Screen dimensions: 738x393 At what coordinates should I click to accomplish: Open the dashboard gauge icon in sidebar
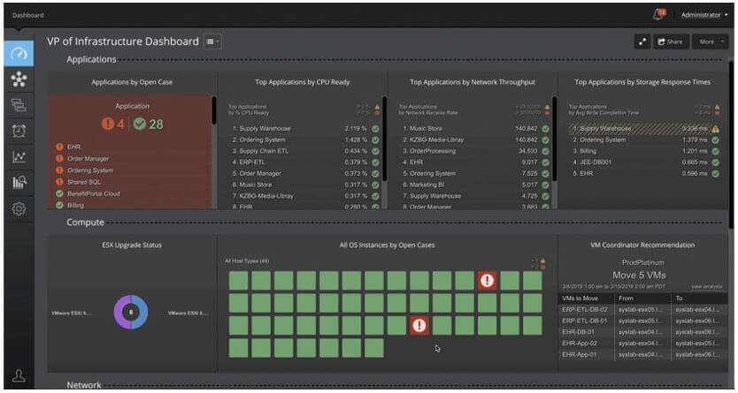pyautogui.click(x=19, y=54)
